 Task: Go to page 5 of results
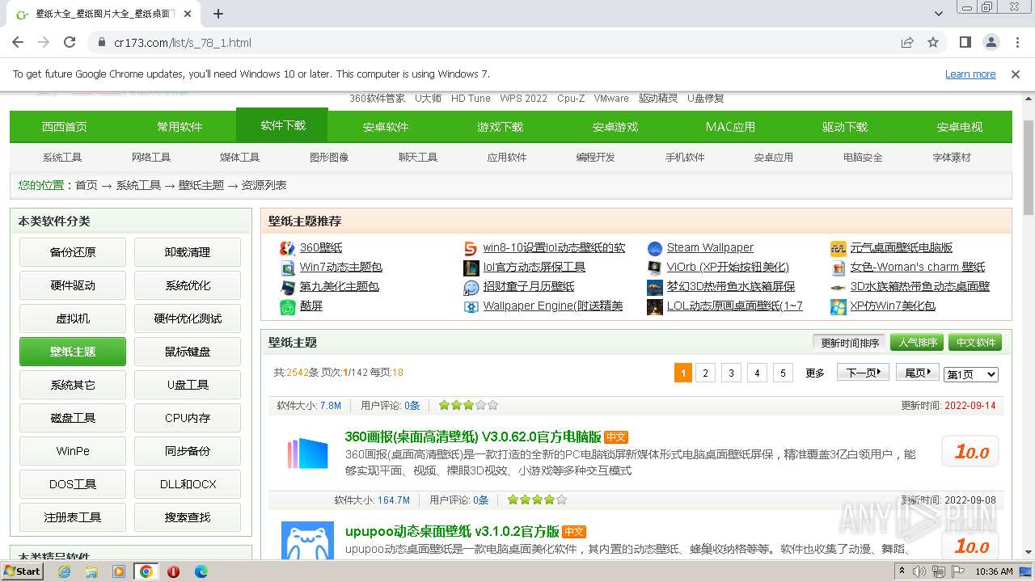point(783,373)
